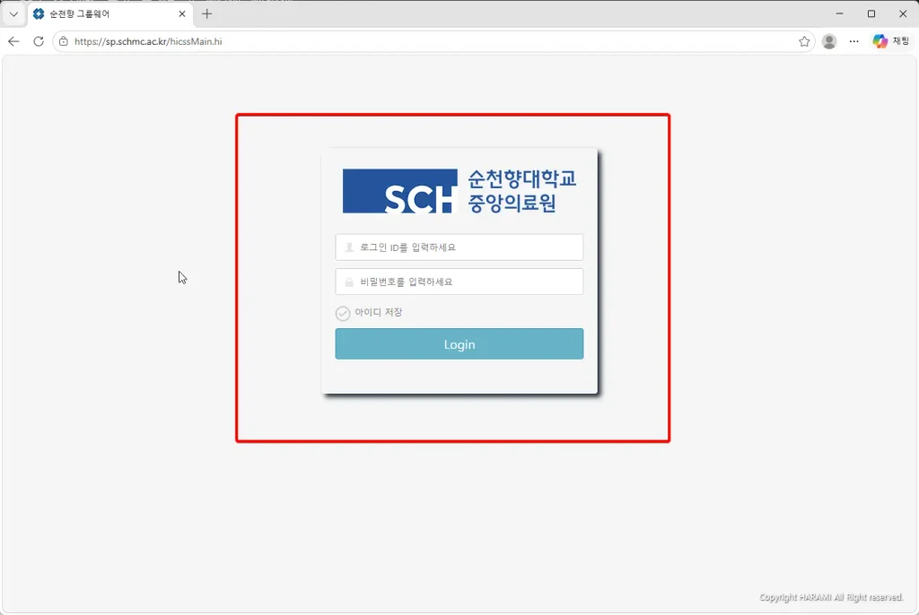This screenshot has height=615, width=919.
Task: Click the 순천향 그룹웨어 tab favicon
Action: (x=39, y=14)
